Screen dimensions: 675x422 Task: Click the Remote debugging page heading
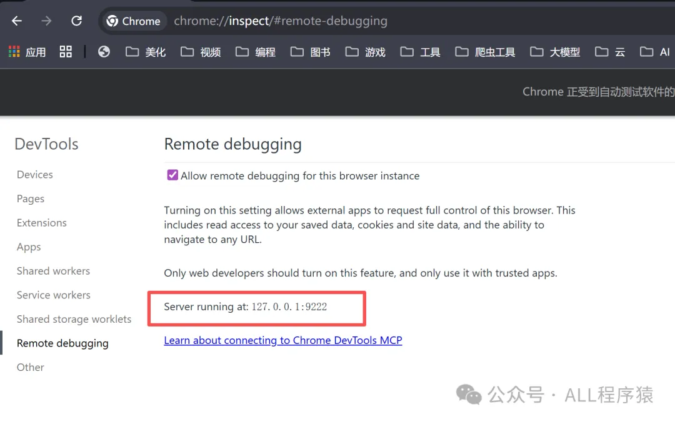click(233, 145)
